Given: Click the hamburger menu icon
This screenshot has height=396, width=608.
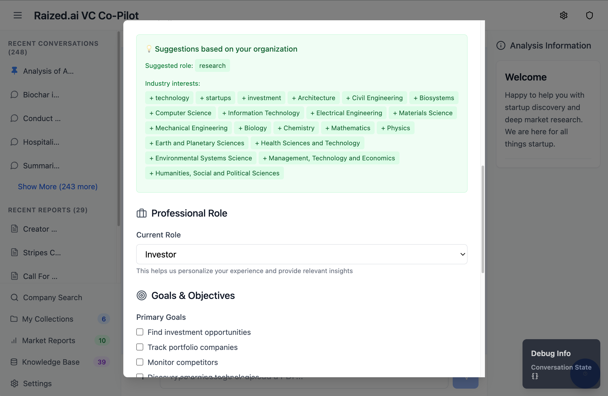Looking at the screenshot, I should [18, 15].
